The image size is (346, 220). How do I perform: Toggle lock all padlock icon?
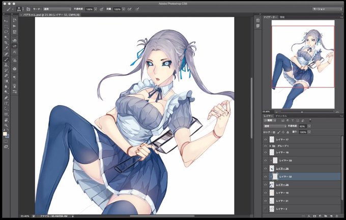pos(287,132)
